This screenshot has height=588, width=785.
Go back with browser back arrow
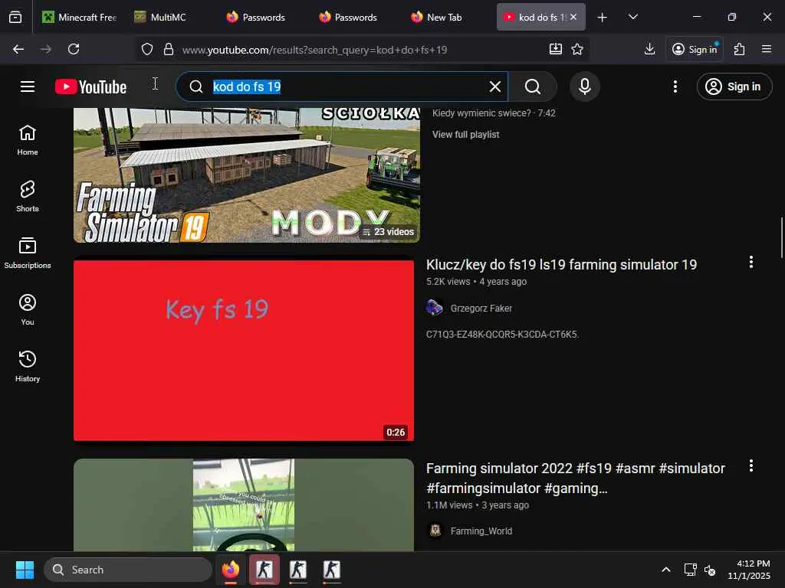point(18,49)
